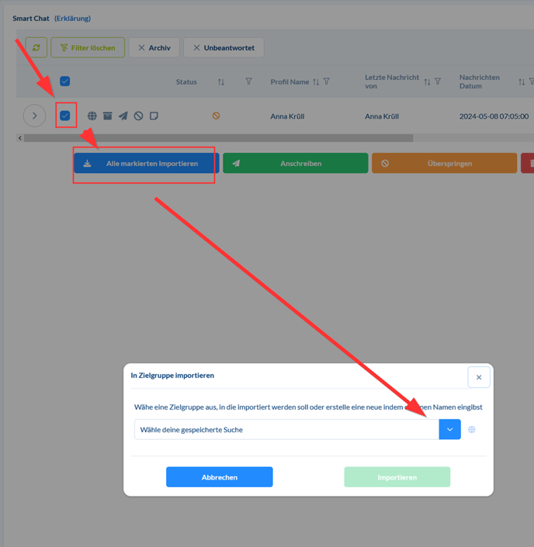Click the skip (ban) icon in row actions
The width and height of the screenshot is (534, 547).
138,116
